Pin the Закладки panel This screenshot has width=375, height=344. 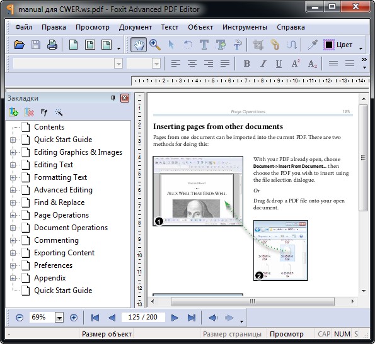coord(113,98)
